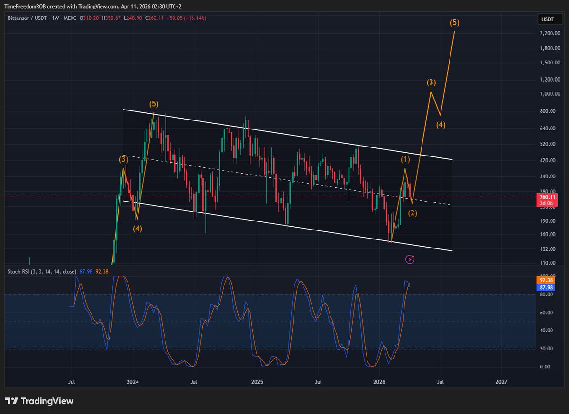Open the USDT currency selector
The image size is (569, 414).
(x=547, y=19)
